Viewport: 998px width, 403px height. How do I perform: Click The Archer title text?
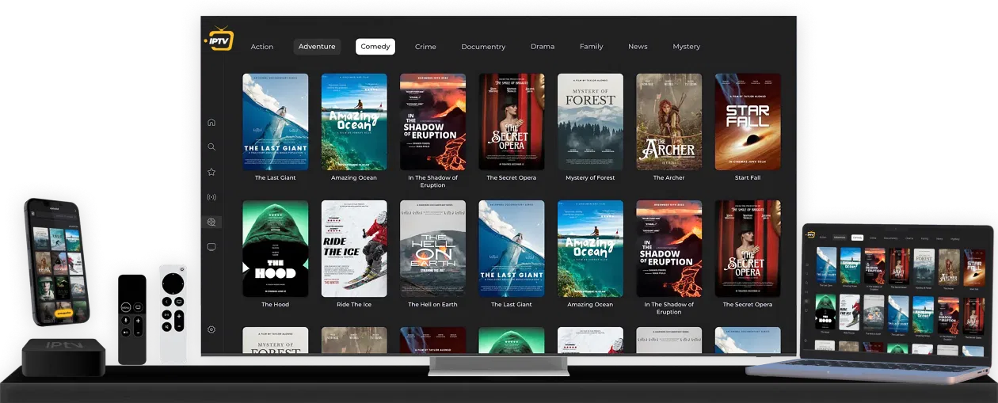pyautogui.click(x=669, y=178)
